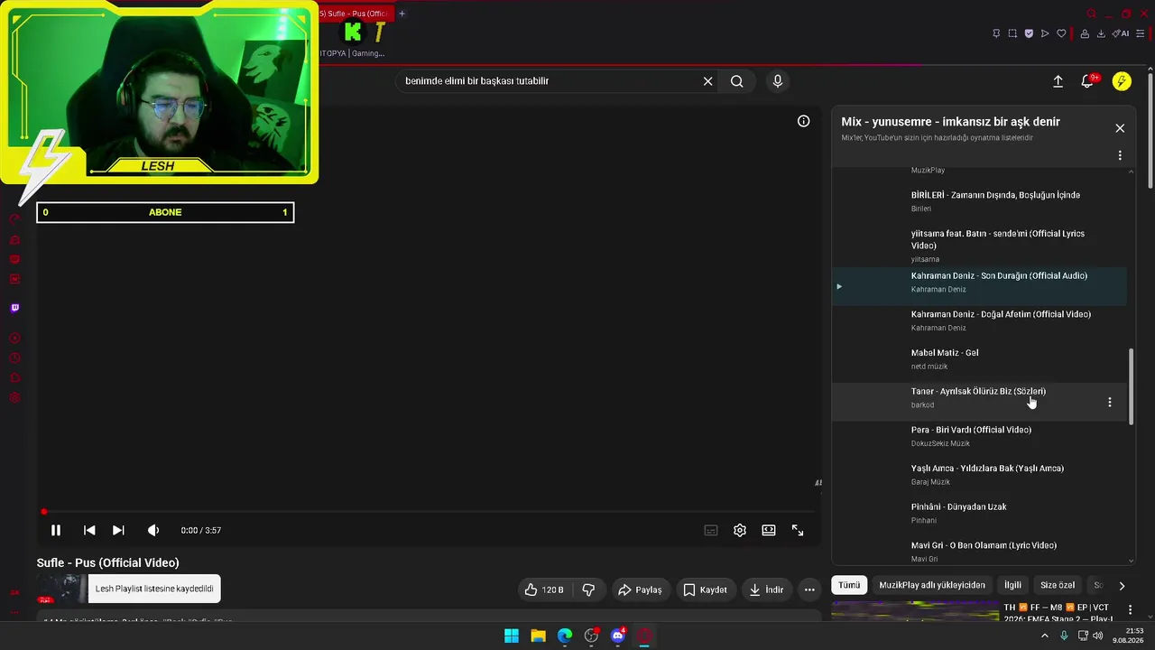Open a new browser tab
The width and height of the screenshot is (1155, 650).
click(402, 14)
